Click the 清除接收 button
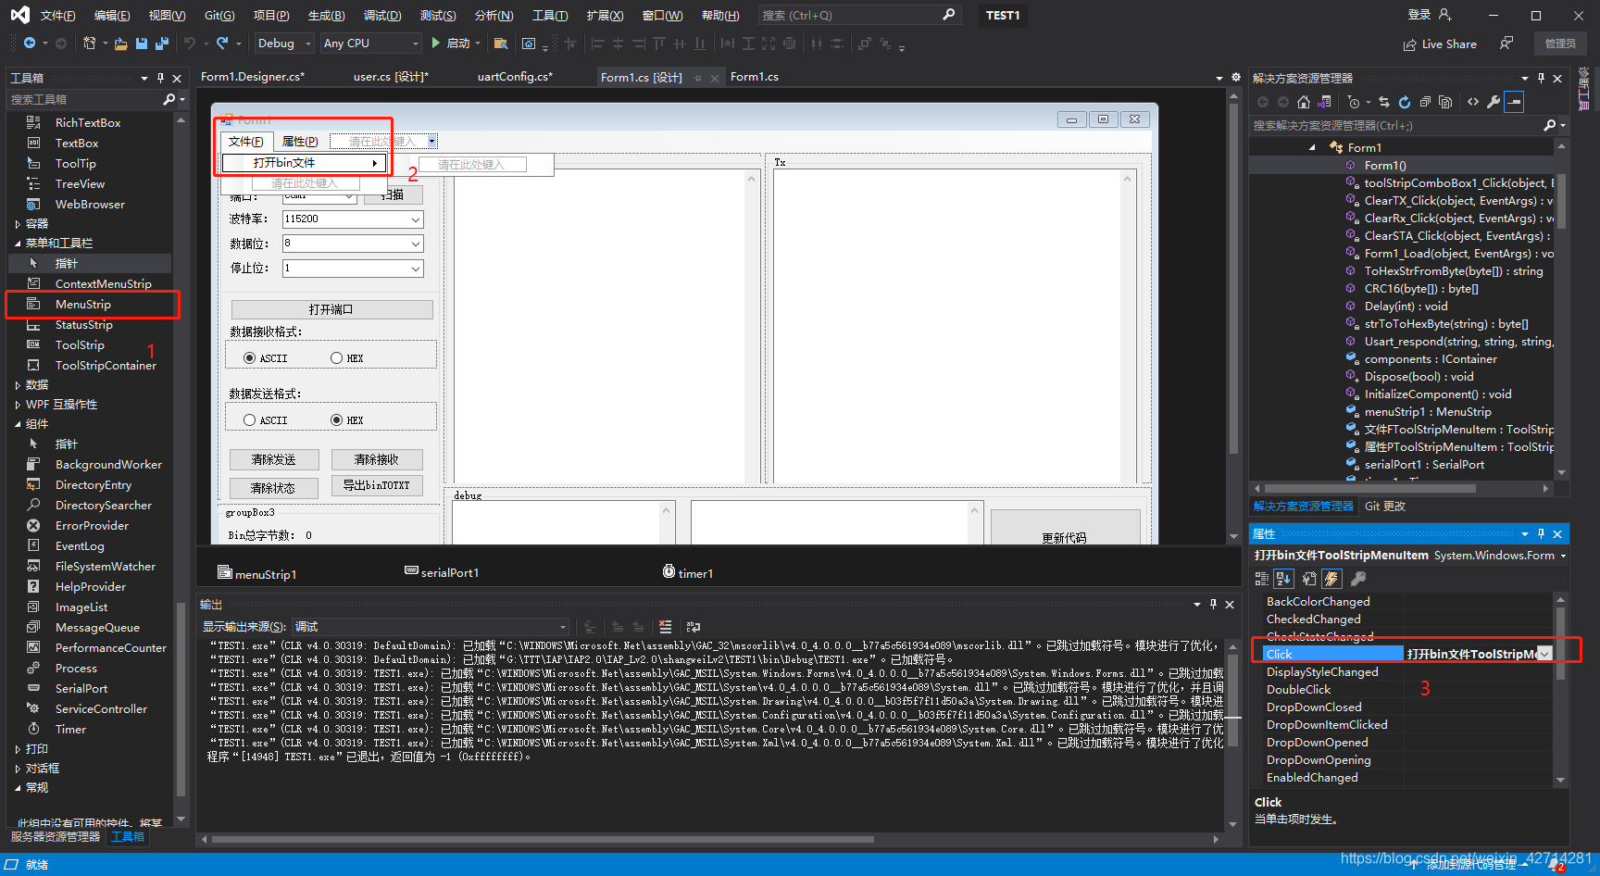 (377, 459)
